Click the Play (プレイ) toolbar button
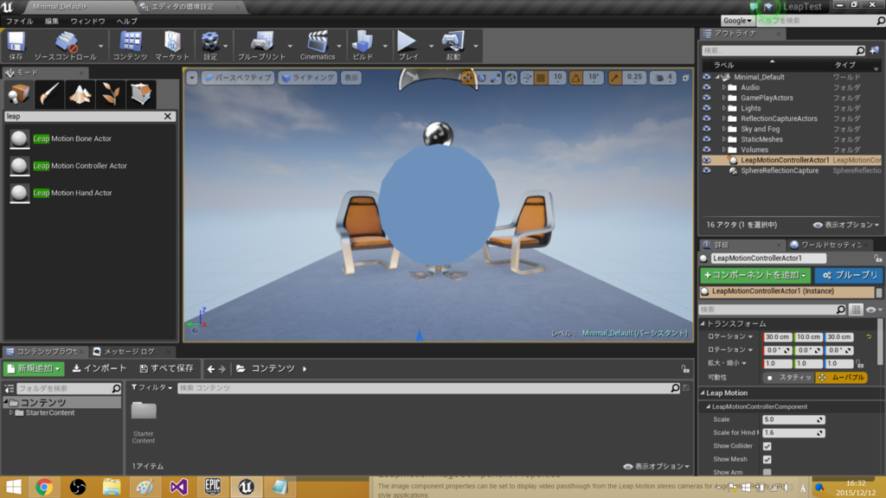The width and height of the screenshot is (886, 498). [408, 46]
